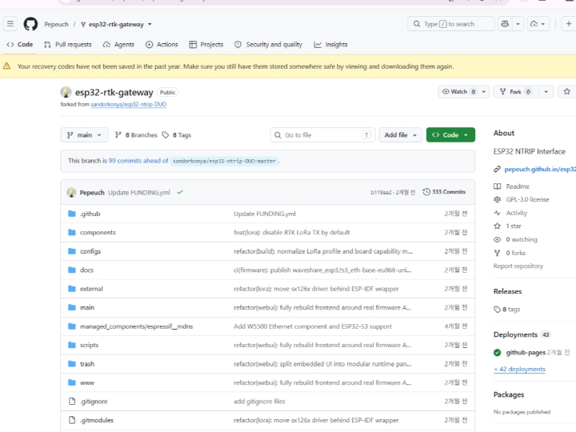Image resolution: width=576 pixels, height=432 pixels.
Task: Open the 99 commits ahead of link
Action: (138, 161)
